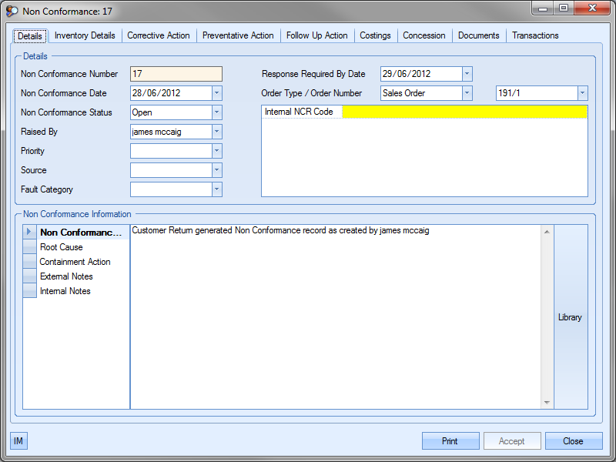616x462 pixels.
Task: Click the yellow Internal NCR Code field
Action: 464,112
